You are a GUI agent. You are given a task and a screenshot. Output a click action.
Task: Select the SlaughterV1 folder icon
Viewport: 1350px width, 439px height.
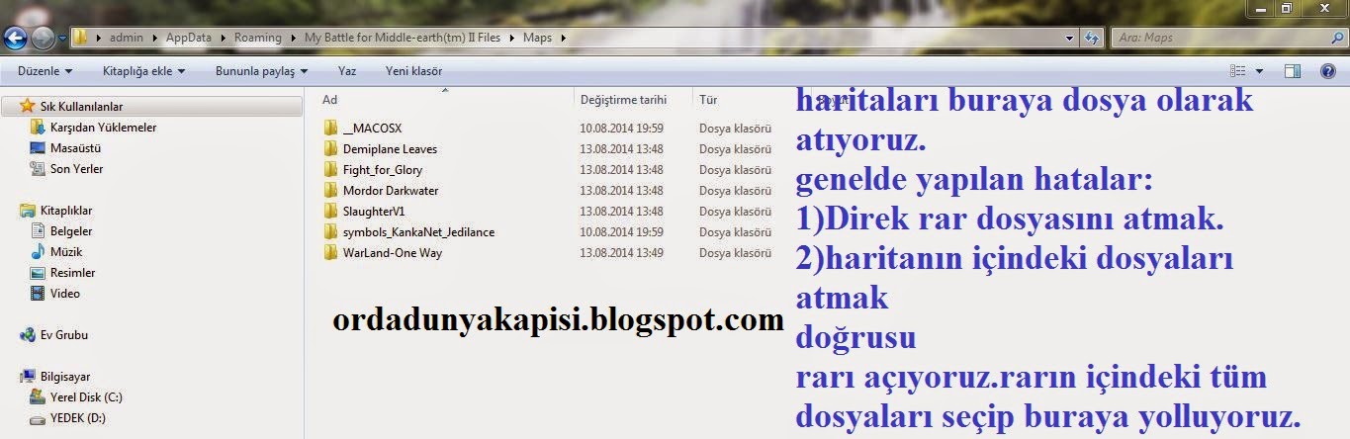[330, 211]
